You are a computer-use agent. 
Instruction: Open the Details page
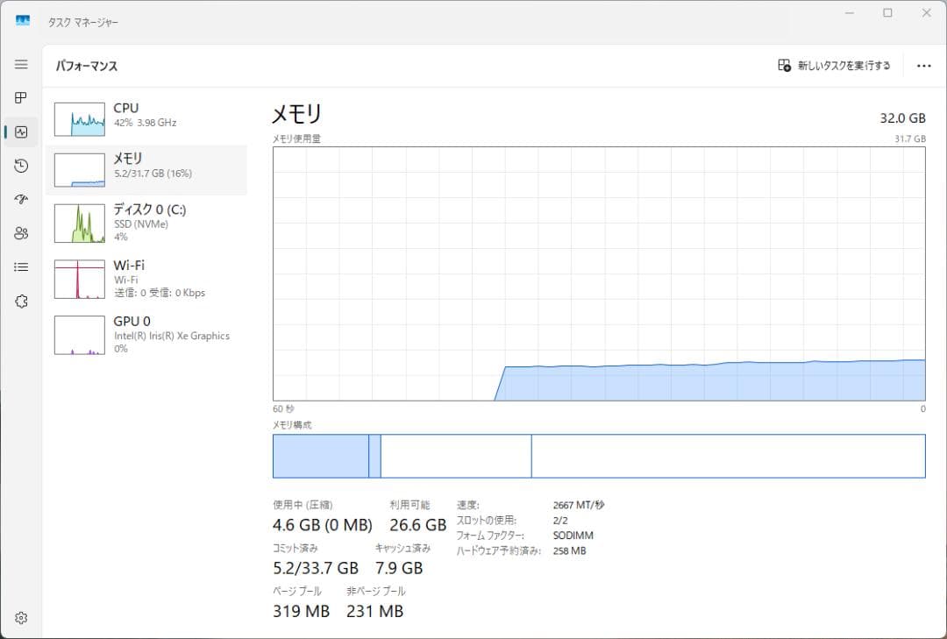21,266
